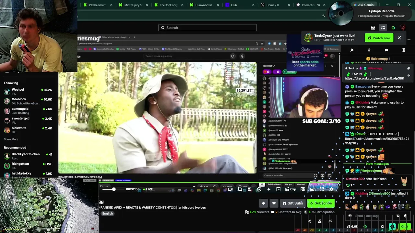Viewport: 415px width, 233px height.
Task: Open the Discord invite link in pinned message
Action: pyautogui.click(x=374, y=78)
